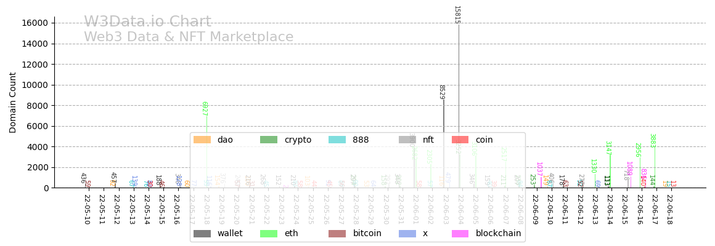Click the green crypto legend swatch
Screen dimensions: 715x246
click(269, 140)
